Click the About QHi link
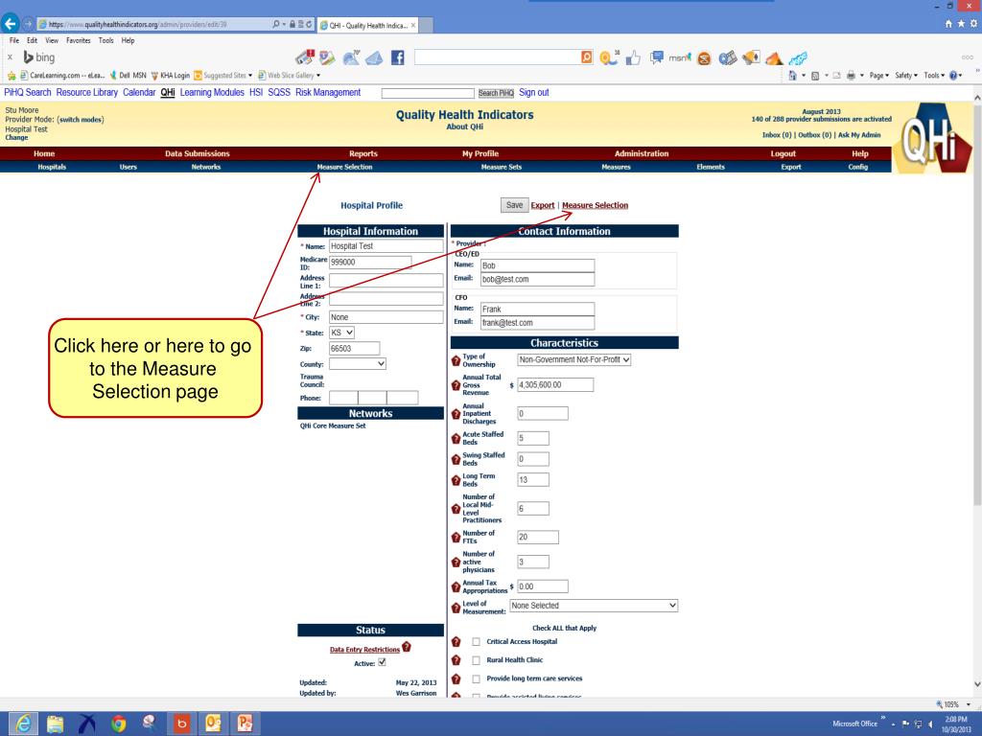This screenshot has height=736, width=982. 465,126
